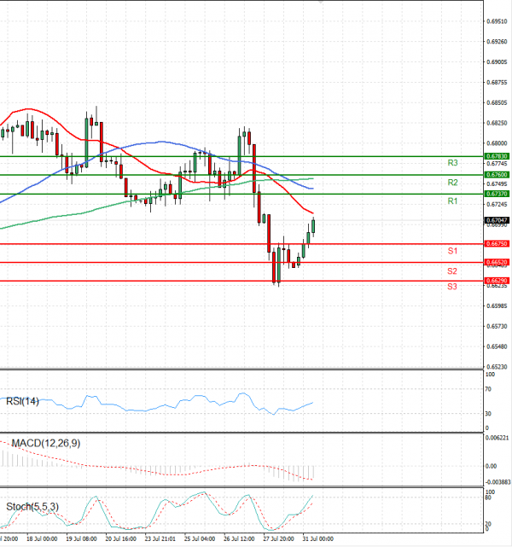This screenshot has height=547, width=512.
Task: Select the red 0.66520 price tag
Action: (497, 262)
